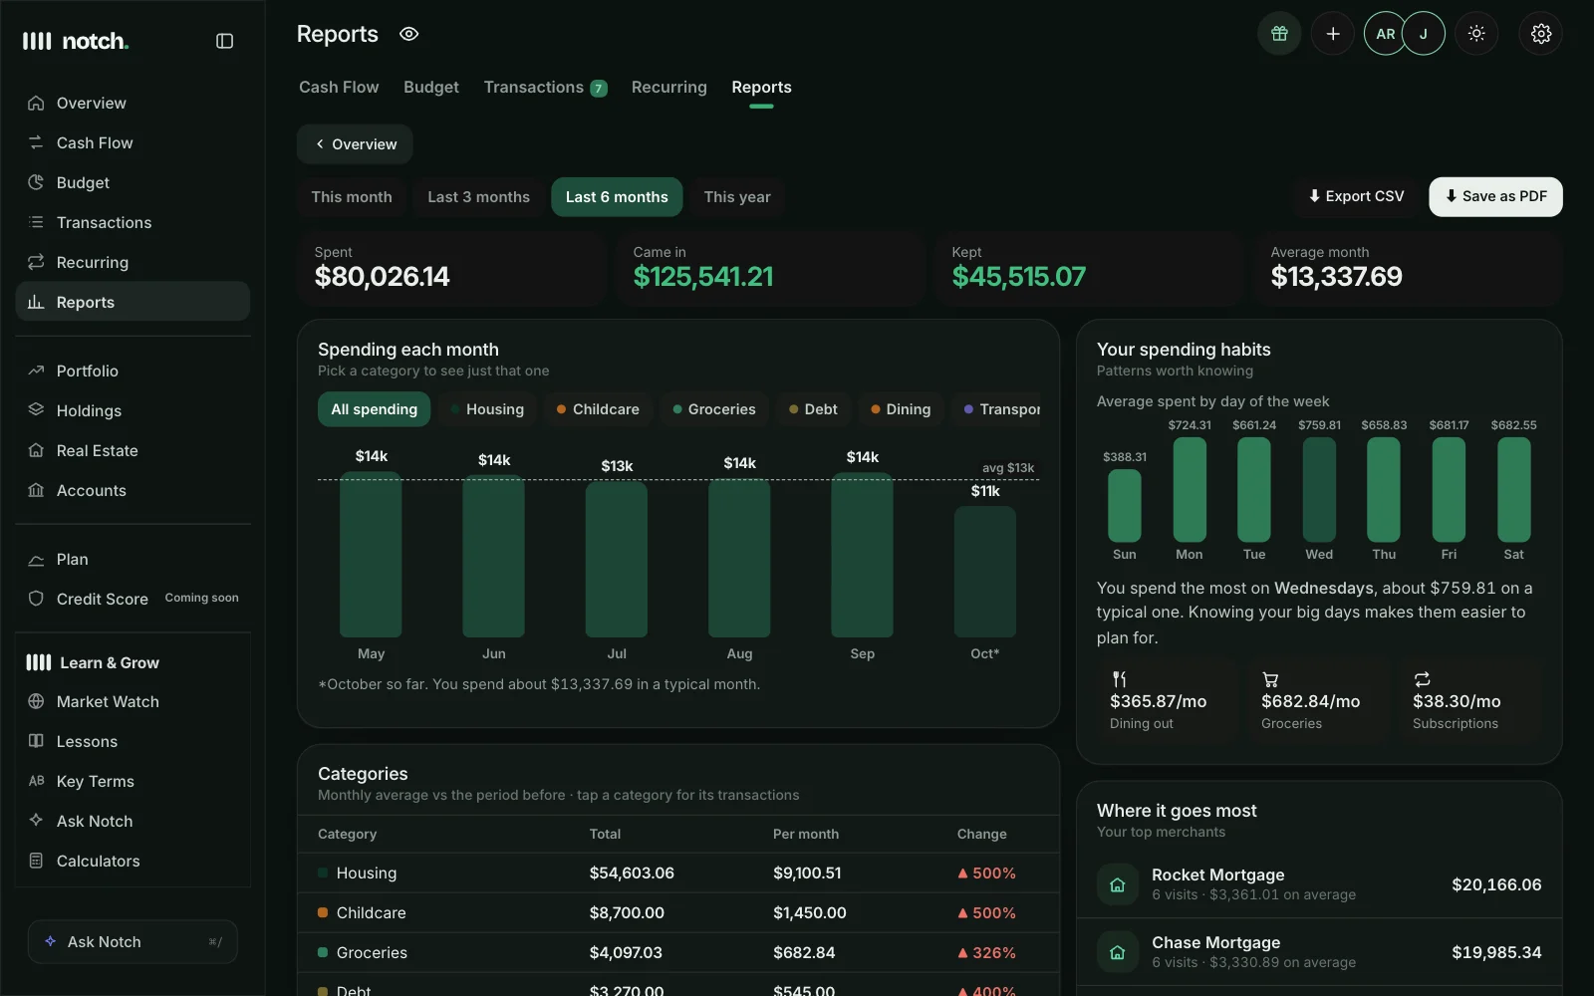
Task: Switch to the Budget tab
Action: click(x=431, y=88)
